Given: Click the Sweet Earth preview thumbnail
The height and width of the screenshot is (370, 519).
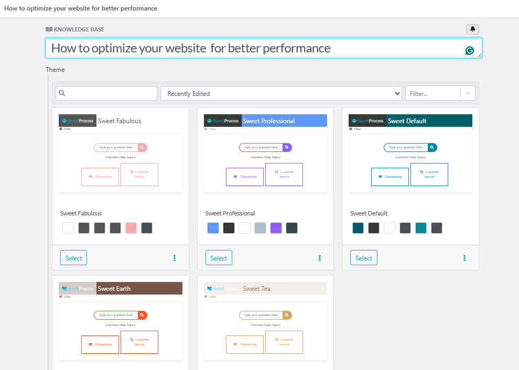Looking at the screenshot, I should coord(121,321).
